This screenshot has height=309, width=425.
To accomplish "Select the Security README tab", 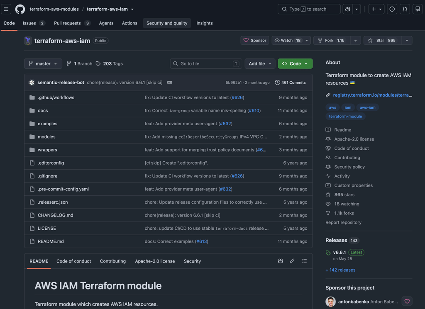I will (x=192, y=261).
